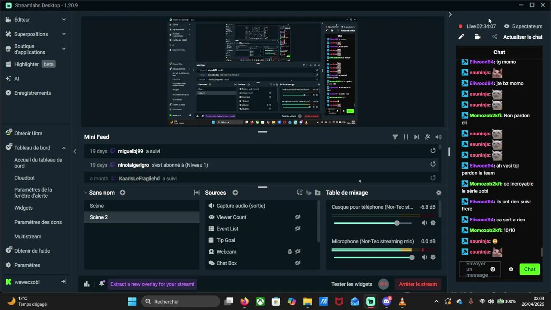Filter the Mini Feed events
The image size is (551, 310).
click(395, 137)
